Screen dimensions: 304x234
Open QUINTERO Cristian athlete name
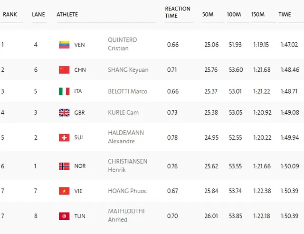(x=123, y=44)
